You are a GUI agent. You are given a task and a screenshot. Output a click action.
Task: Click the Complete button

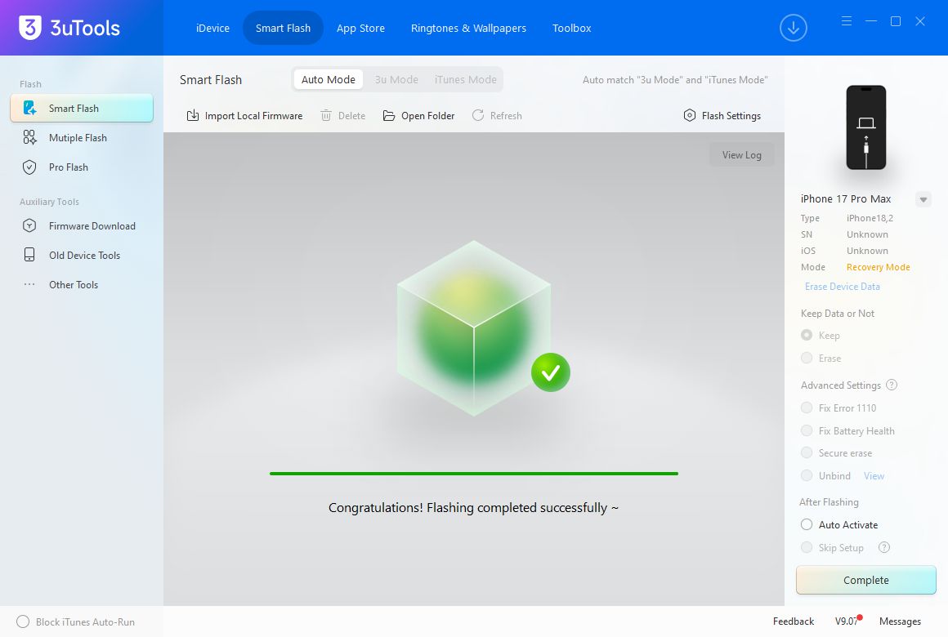point(865,580)
